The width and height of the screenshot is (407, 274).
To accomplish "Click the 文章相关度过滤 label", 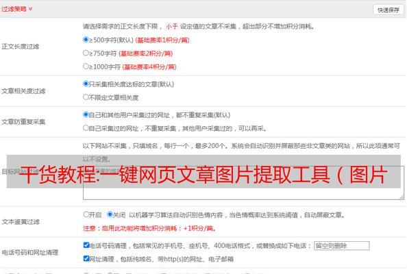I will coord(23,91).
